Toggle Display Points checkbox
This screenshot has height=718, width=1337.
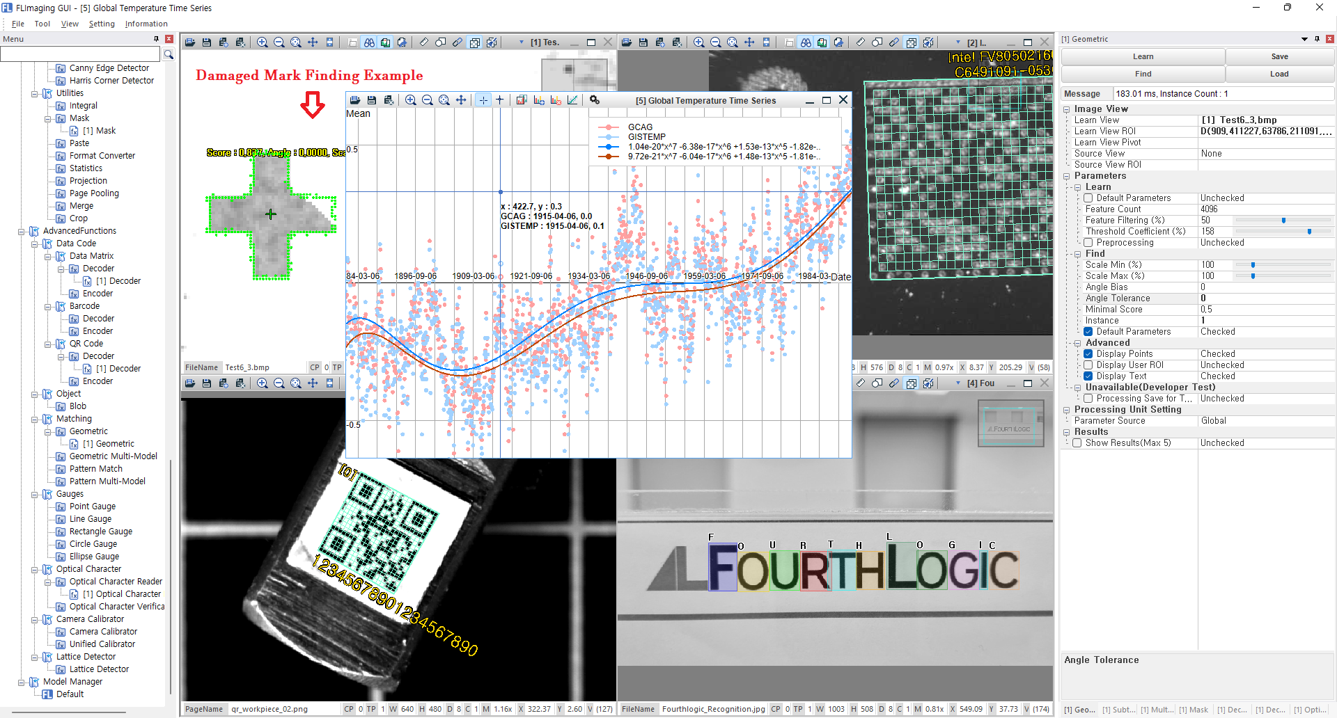tap(1088, 354)
